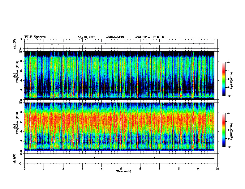Click time-axis tick label '2'
The height and width of the screenshot is (189, 245).
tap(63, 169)
